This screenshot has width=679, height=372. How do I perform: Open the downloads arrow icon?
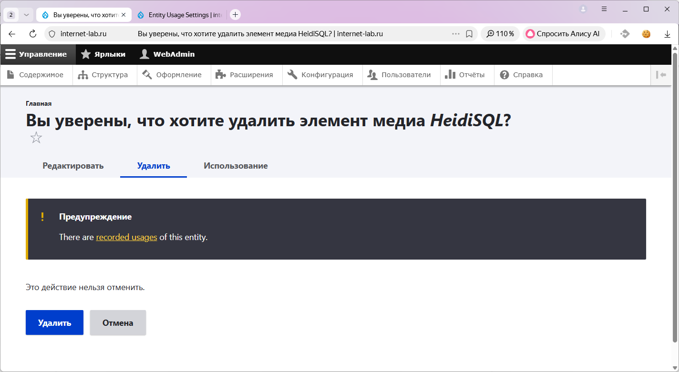tap(668, 34)
